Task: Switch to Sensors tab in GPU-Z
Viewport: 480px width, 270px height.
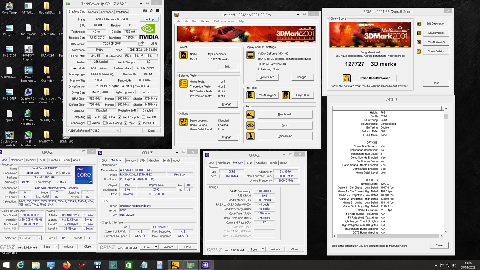Action: point(93,12)
